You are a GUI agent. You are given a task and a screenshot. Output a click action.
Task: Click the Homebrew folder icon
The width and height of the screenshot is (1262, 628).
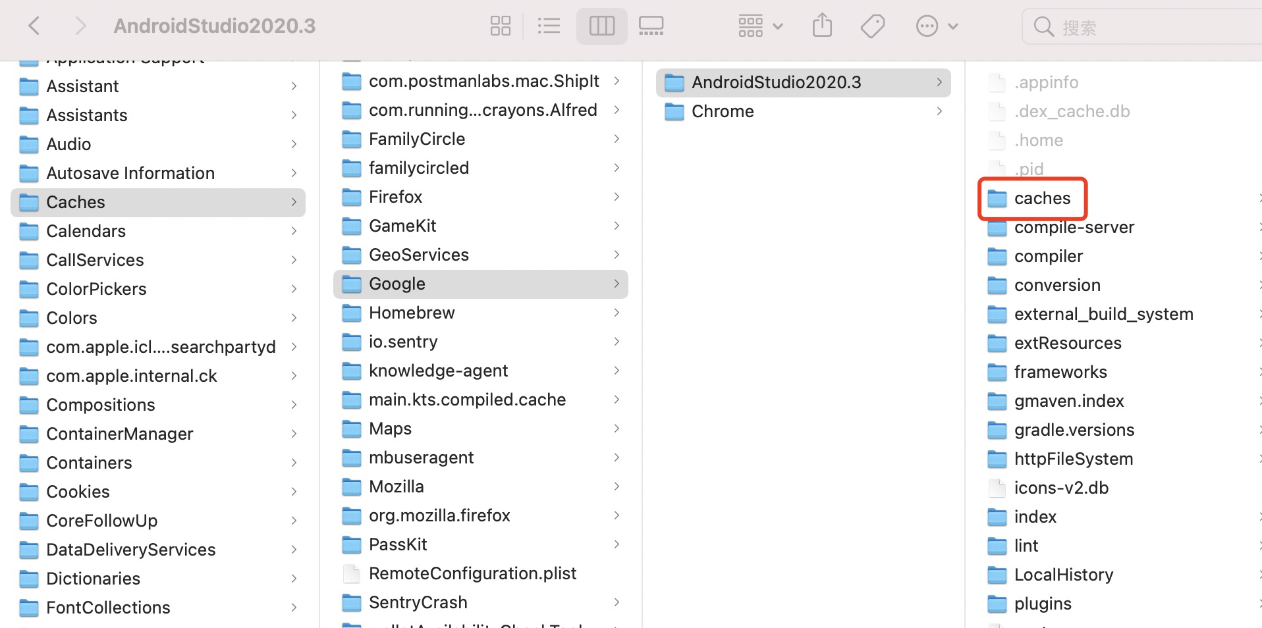[352, 313]
